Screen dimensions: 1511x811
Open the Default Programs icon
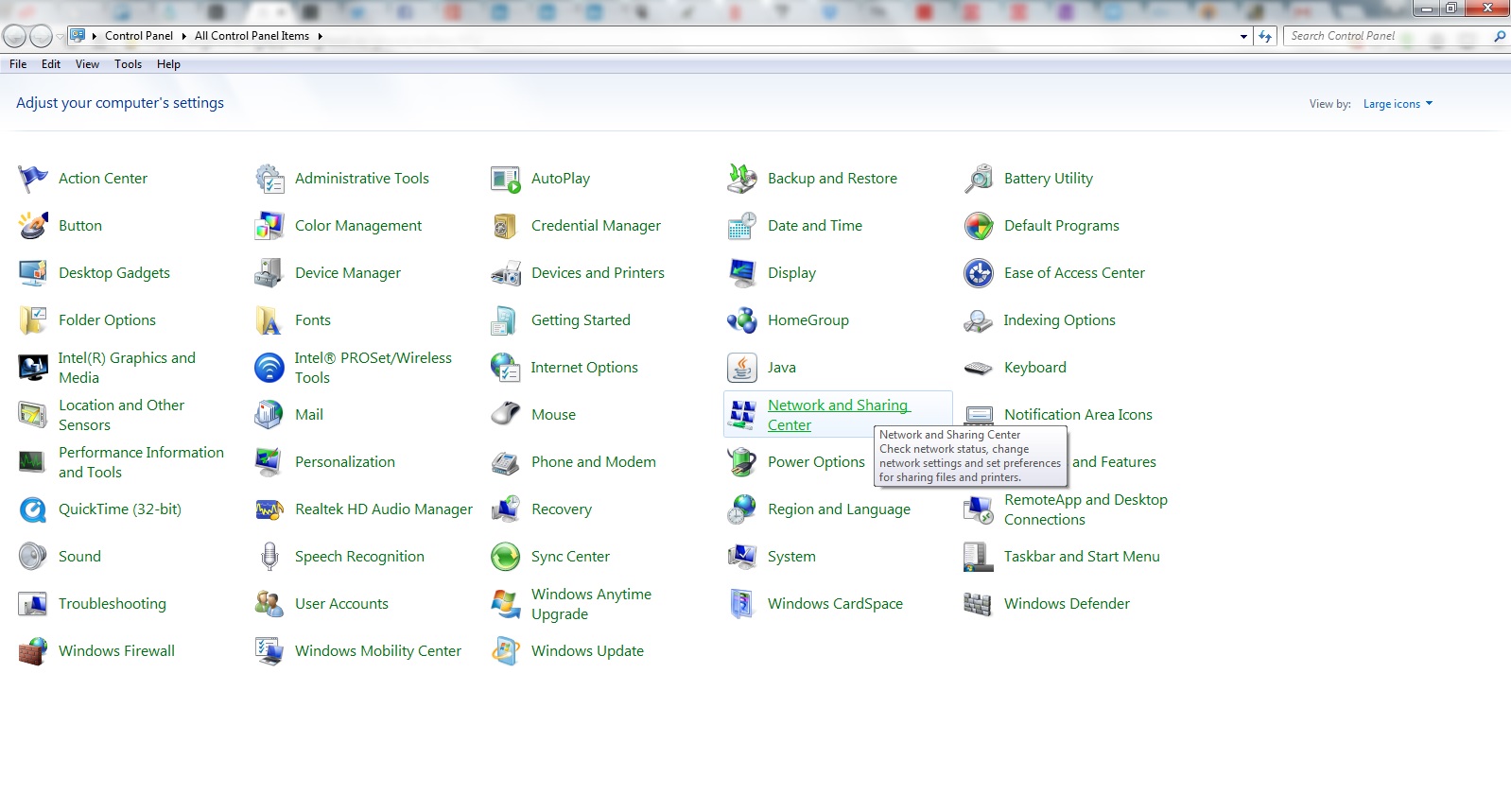click(x=979, y=226)
